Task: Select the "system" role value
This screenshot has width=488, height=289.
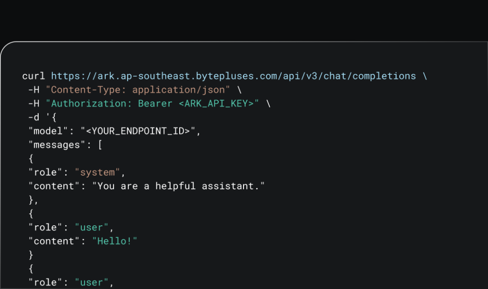Action: (100, 172)
